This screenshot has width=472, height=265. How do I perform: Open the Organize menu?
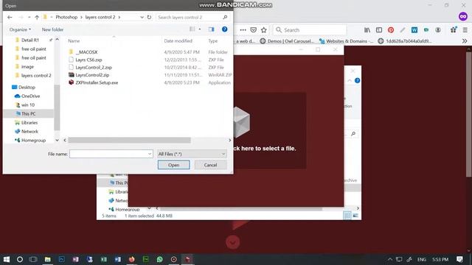[20, 29]
